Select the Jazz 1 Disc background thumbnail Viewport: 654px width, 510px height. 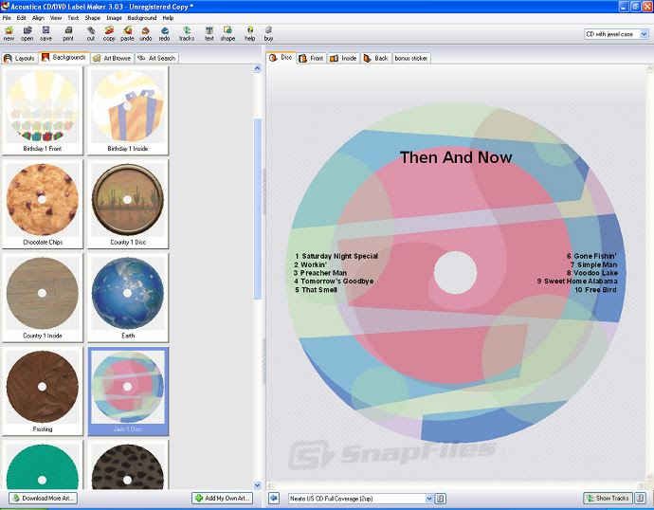click(128, 392)
